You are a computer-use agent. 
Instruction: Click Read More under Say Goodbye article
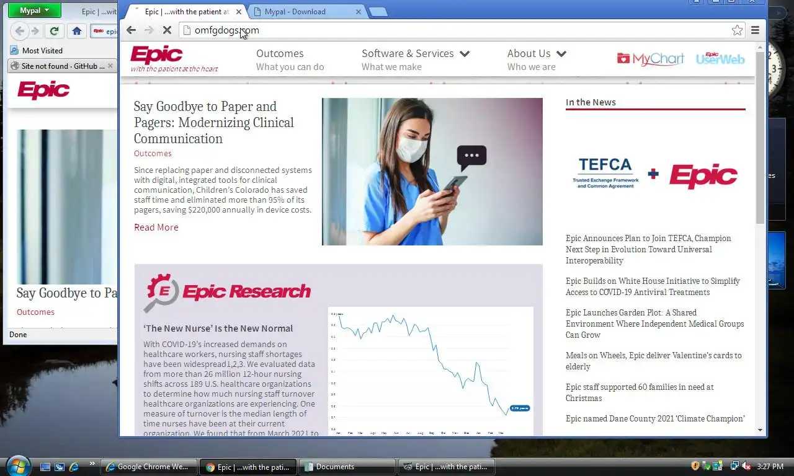(x=156, y=227)
